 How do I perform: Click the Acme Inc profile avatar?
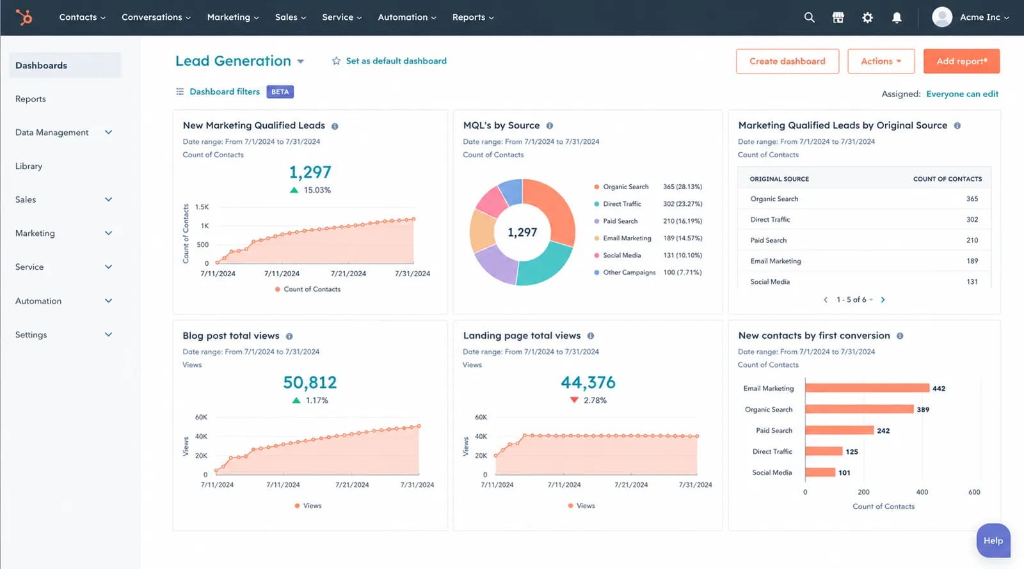tap(941, 17)
